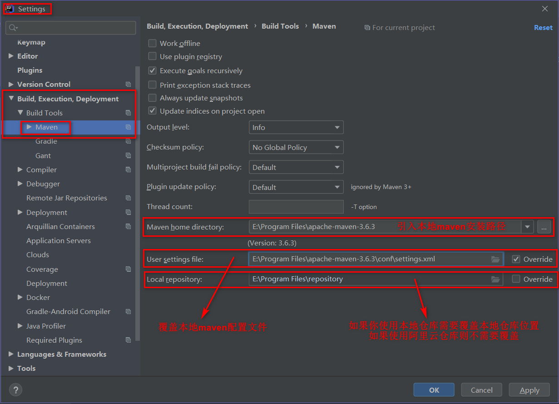Image resolution: width=559 pixels, height=404 pixels.
Task: Select Application Servers in the settings tree
Action: [59, 241]
